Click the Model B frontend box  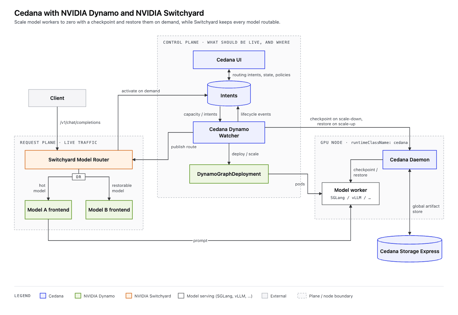click(109, 210)
